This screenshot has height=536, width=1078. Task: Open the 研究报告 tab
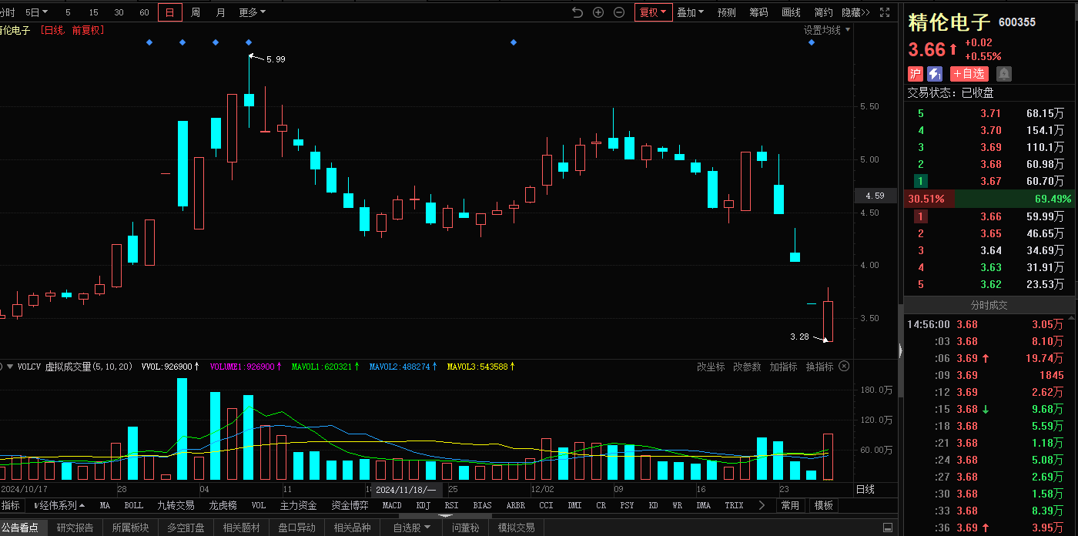[x=75, y=528]
